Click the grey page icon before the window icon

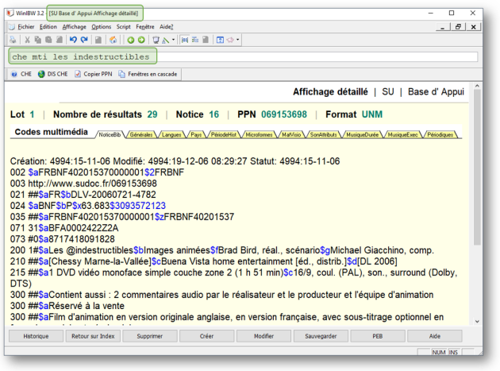coord(206,40)
